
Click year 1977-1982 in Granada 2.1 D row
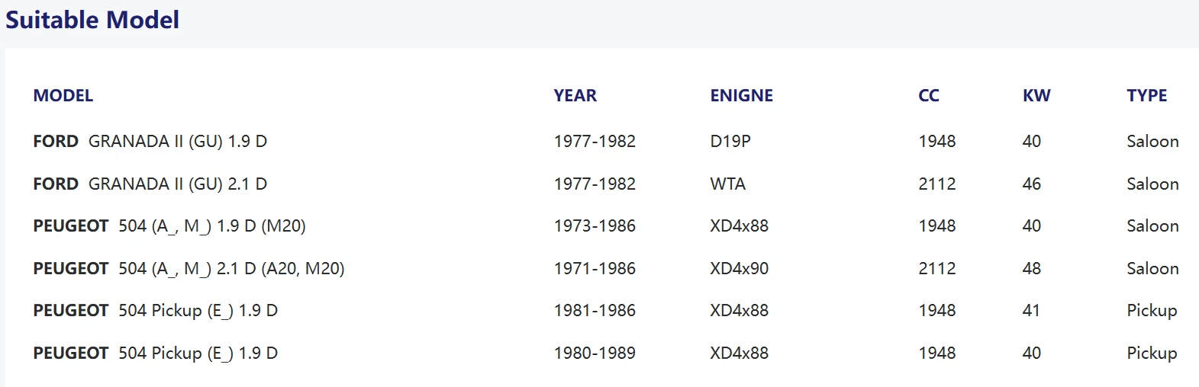[595, 184]
